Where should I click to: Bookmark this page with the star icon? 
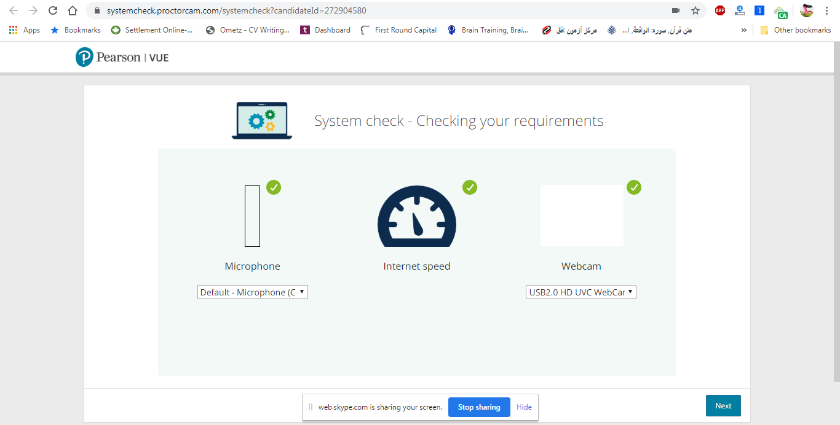pyautogui.click(x=695, y=10)
